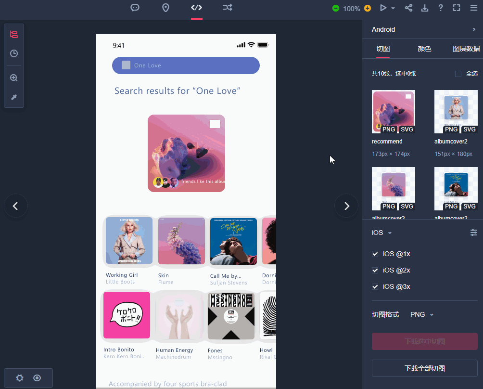Viewport: 483px width, 389px height.
Task: Click the One Love search field
Action: tap(186, 65)
